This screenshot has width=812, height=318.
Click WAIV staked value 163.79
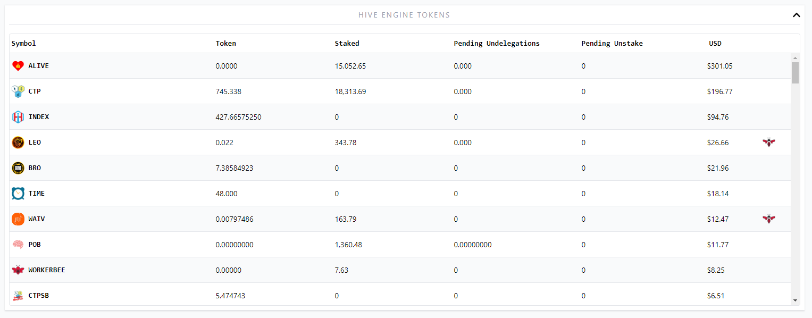346,219
